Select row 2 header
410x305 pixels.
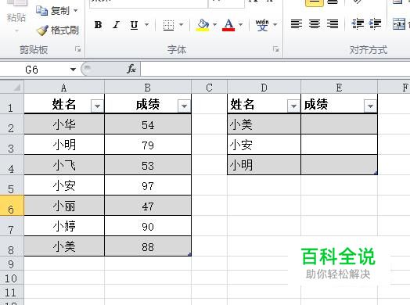tap(12, 124)
